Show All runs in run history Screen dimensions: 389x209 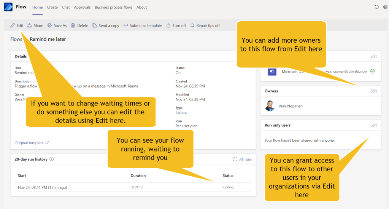pyautogui.click(x=242, y=159)
